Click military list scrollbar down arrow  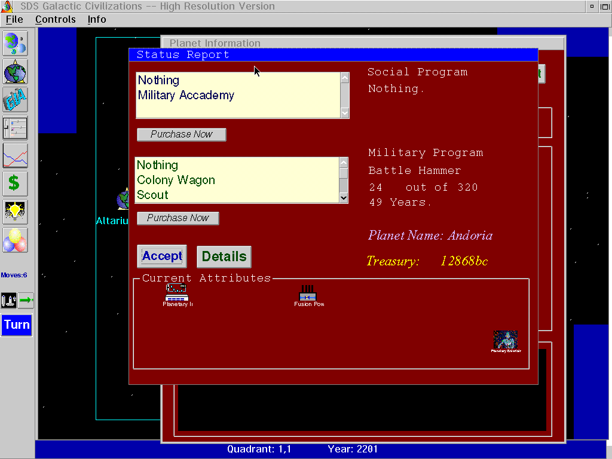coord(344,198)
